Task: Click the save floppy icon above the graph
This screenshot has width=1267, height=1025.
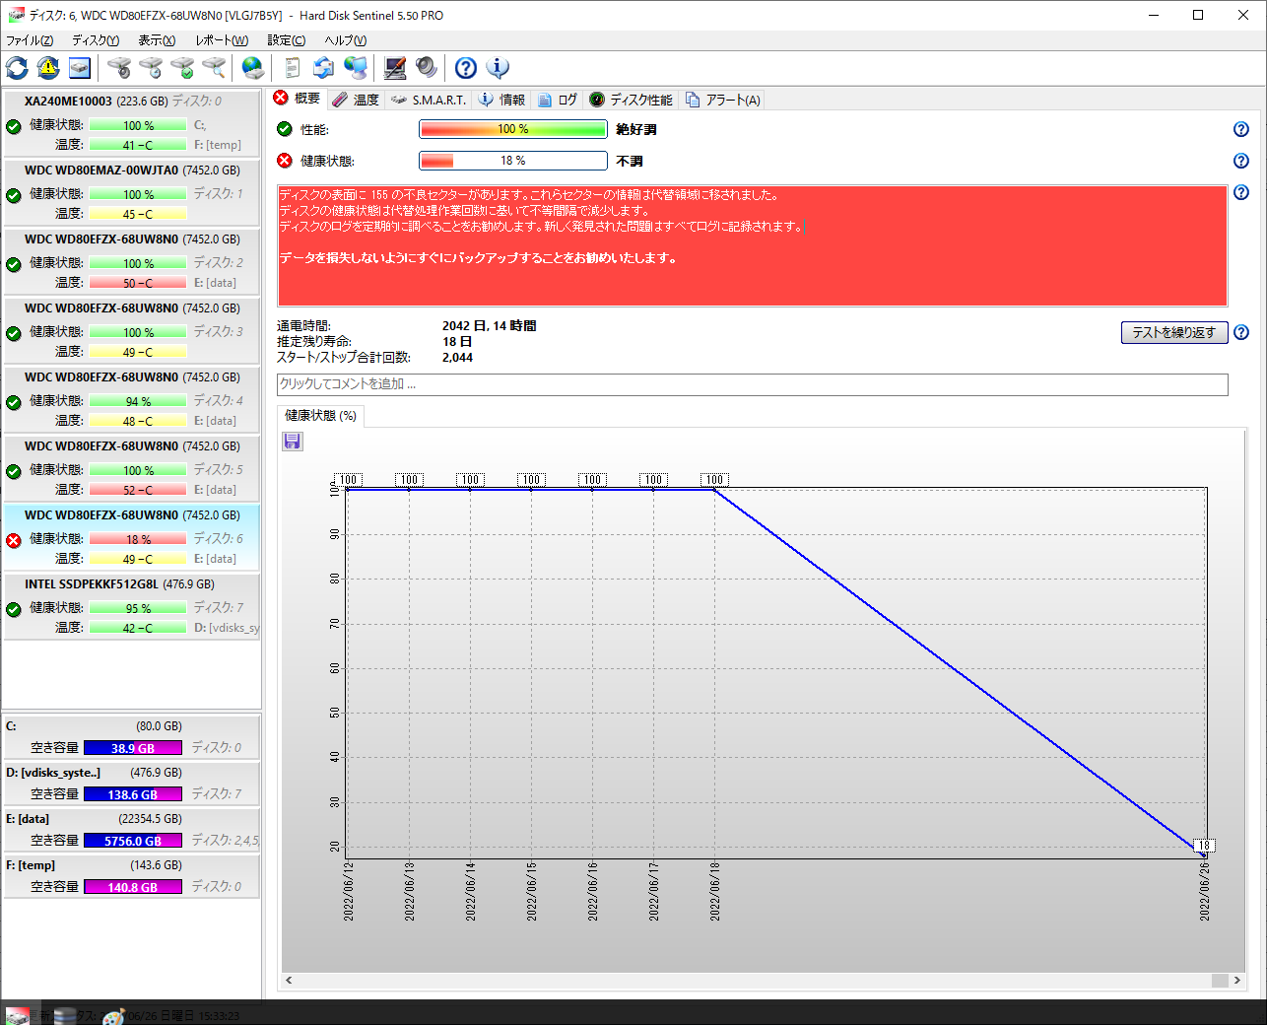Action: point(293,441)
